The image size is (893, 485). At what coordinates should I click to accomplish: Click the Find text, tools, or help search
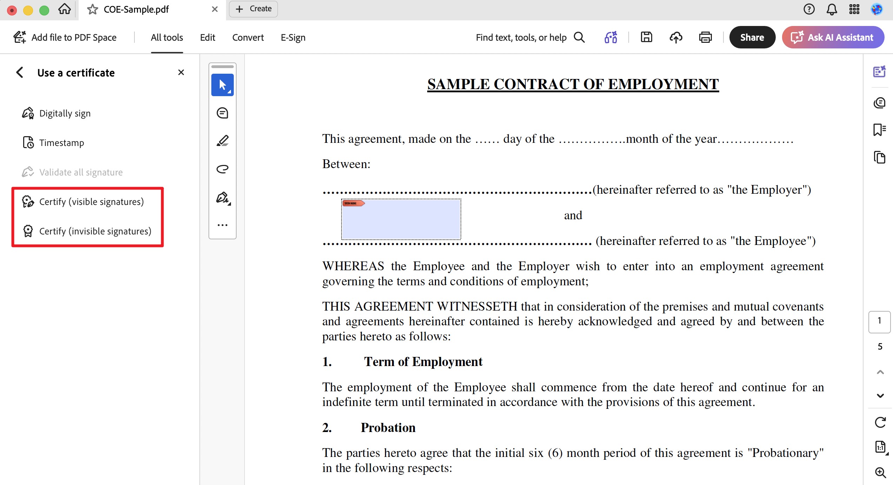(530, 37)
